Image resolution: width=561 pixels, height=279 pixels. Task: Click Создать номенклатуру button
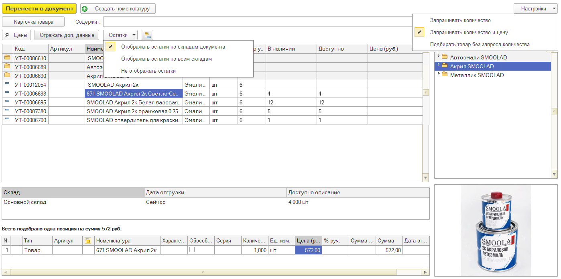pos(118,8)
